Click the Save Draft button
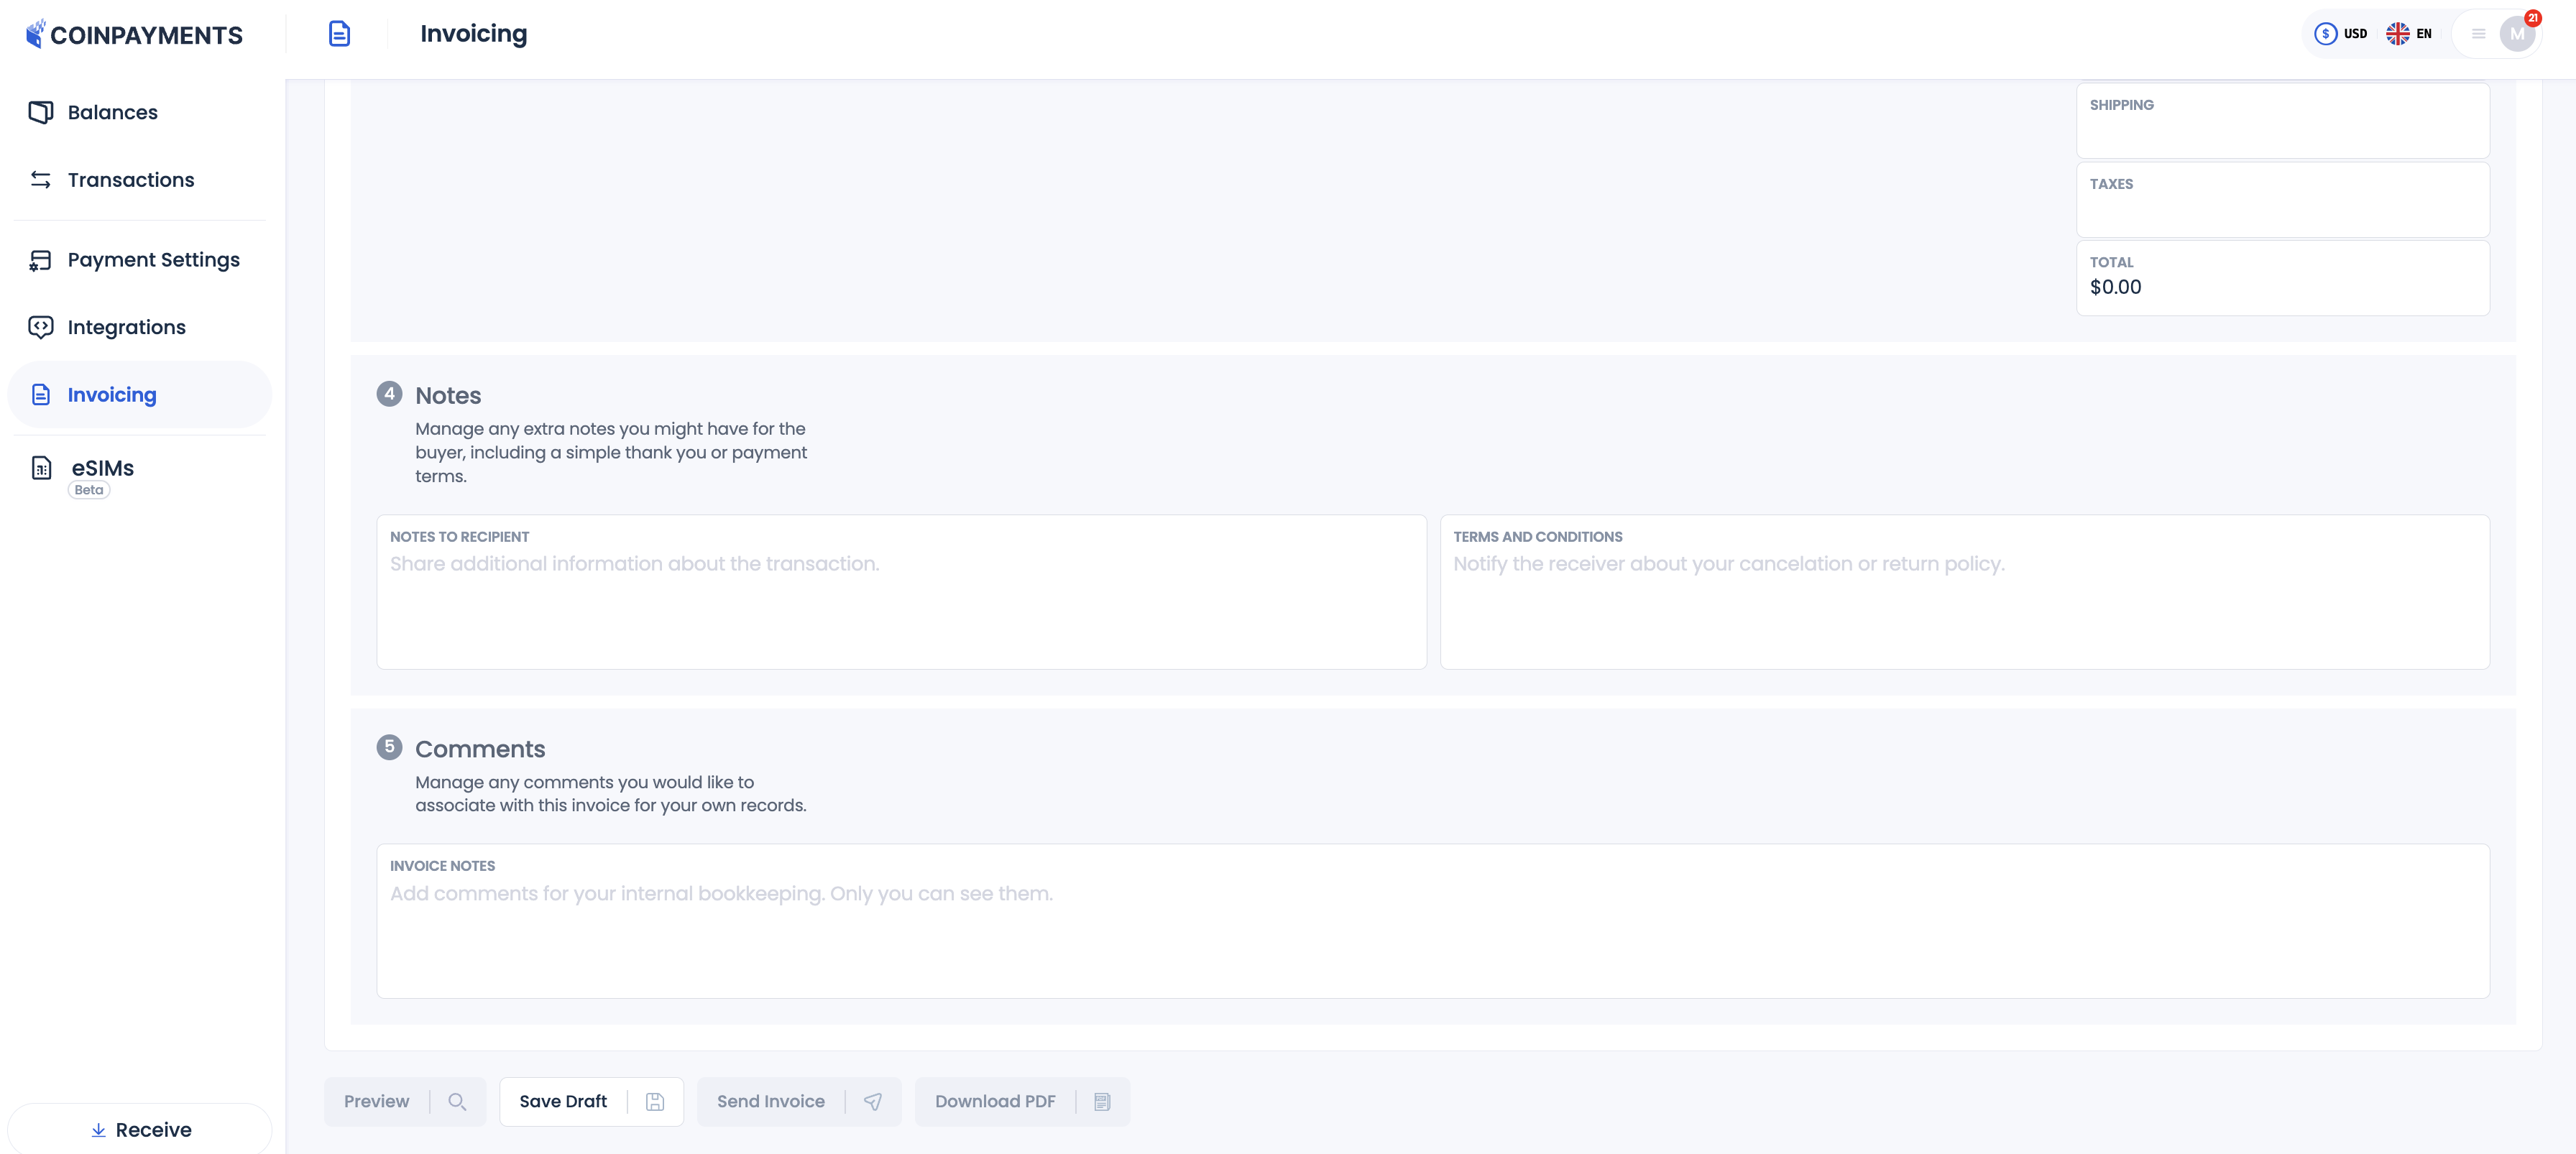This screenshot has width=2576, height=1154. (x=564, y=1101)
